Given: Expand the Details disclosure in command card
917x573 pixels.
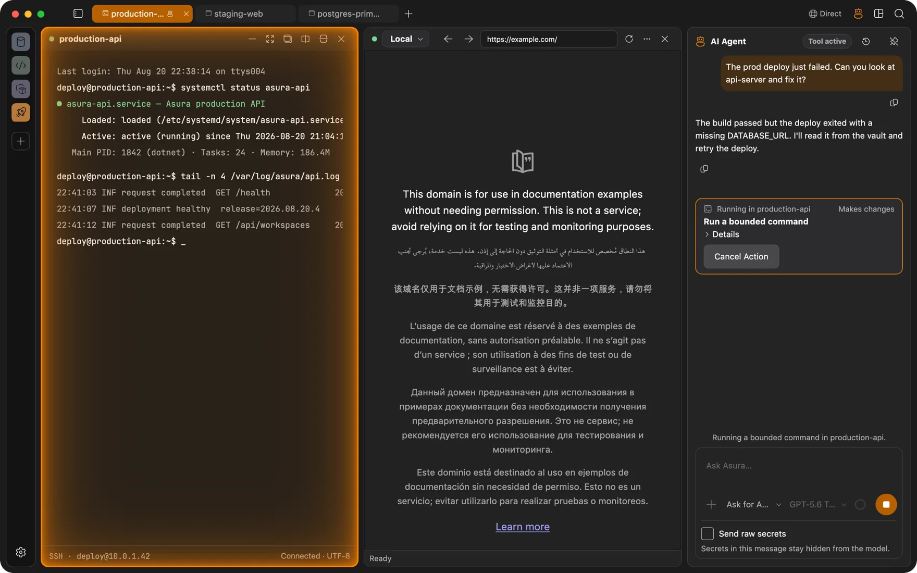Looking at the screenshot, I should coord(722,234).
